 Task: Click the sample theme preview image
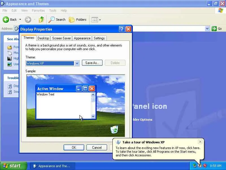point(76,106)
